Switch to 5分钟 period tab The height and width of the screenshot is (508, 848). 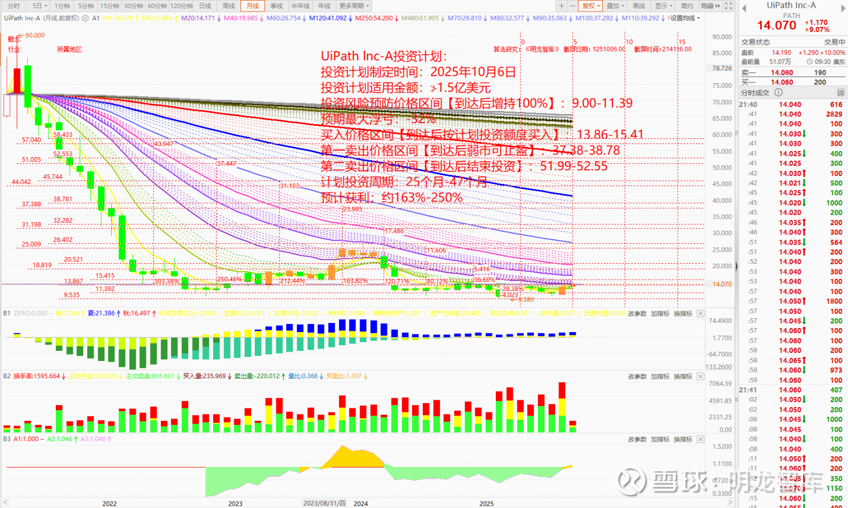coord(86,6)
